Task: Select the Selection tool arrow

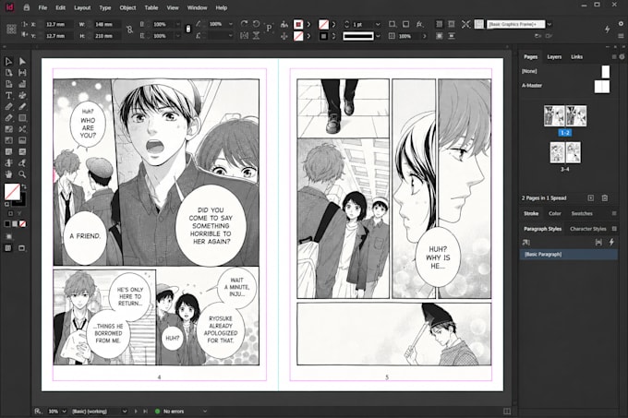Action: (8, 61)
